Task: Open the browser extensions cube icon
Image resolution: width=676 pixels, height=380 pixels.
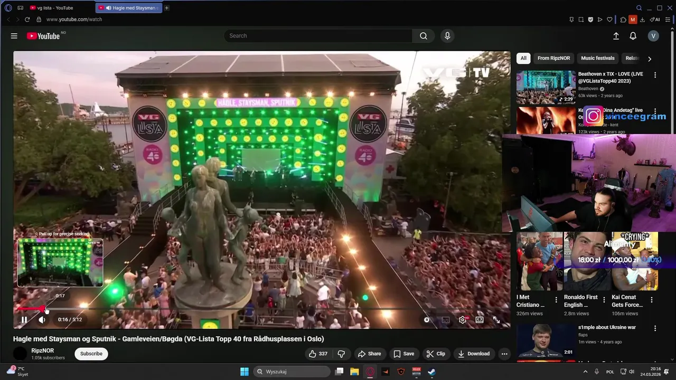Action: click(623, 20)
